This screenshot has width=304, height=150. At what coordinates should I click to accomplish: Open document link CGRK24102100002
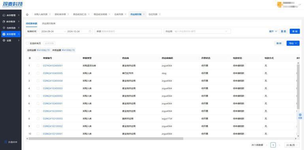[53, 126]
